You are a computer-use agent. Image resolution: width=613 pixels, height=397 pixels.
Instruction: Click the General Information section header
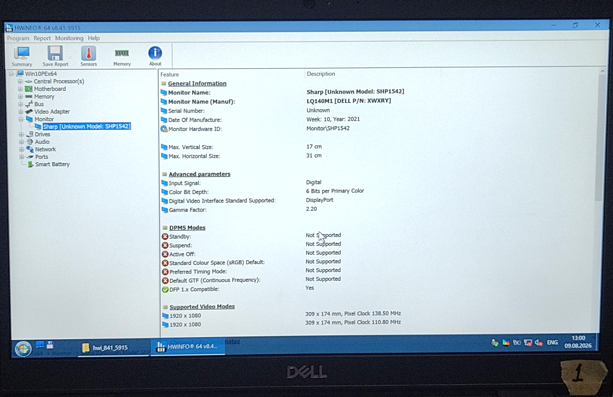[197, 83]
